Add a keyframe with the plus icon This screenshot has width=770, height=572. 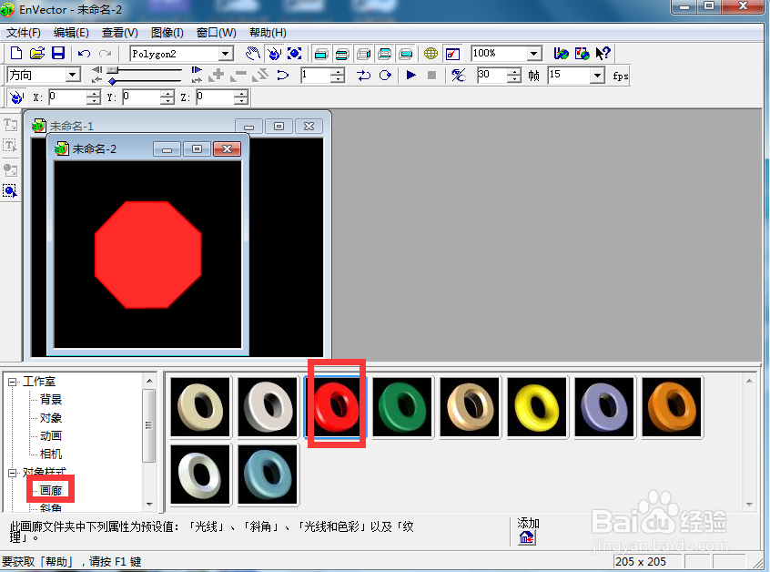tap(216, 76)
